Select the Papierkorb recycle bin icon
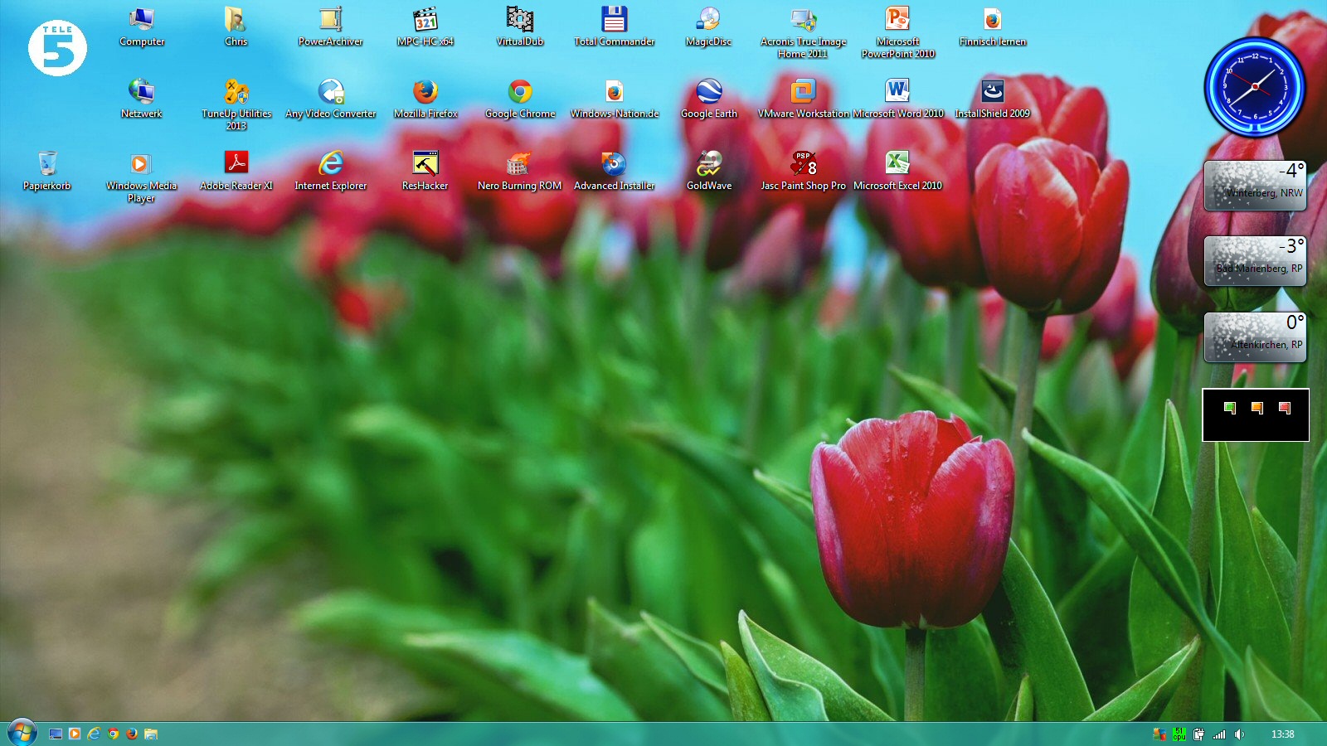Viewport: 1327px width, 746px height. 47,164
